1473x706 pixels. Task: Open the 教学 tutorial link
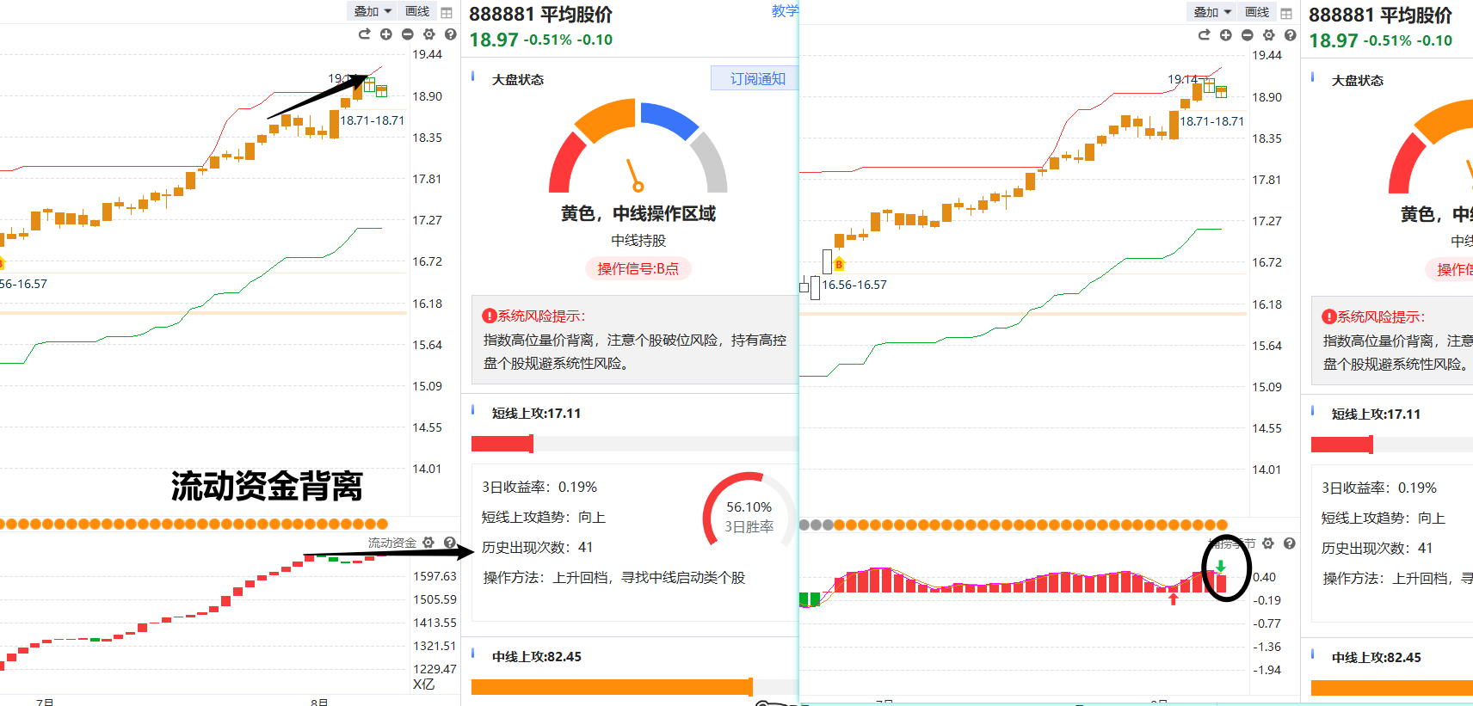(x=785, y=10)
